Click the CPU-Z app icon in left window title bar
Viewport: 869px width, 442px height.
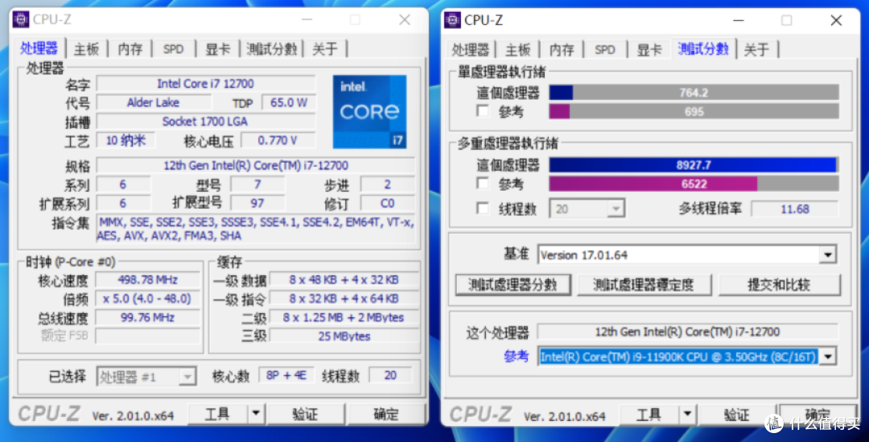(20, 19)
